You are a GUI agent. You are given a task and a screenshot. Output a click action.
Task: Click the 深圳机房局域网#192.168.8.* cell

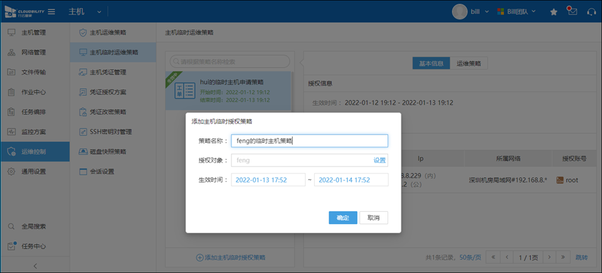(x=507, y=180)
